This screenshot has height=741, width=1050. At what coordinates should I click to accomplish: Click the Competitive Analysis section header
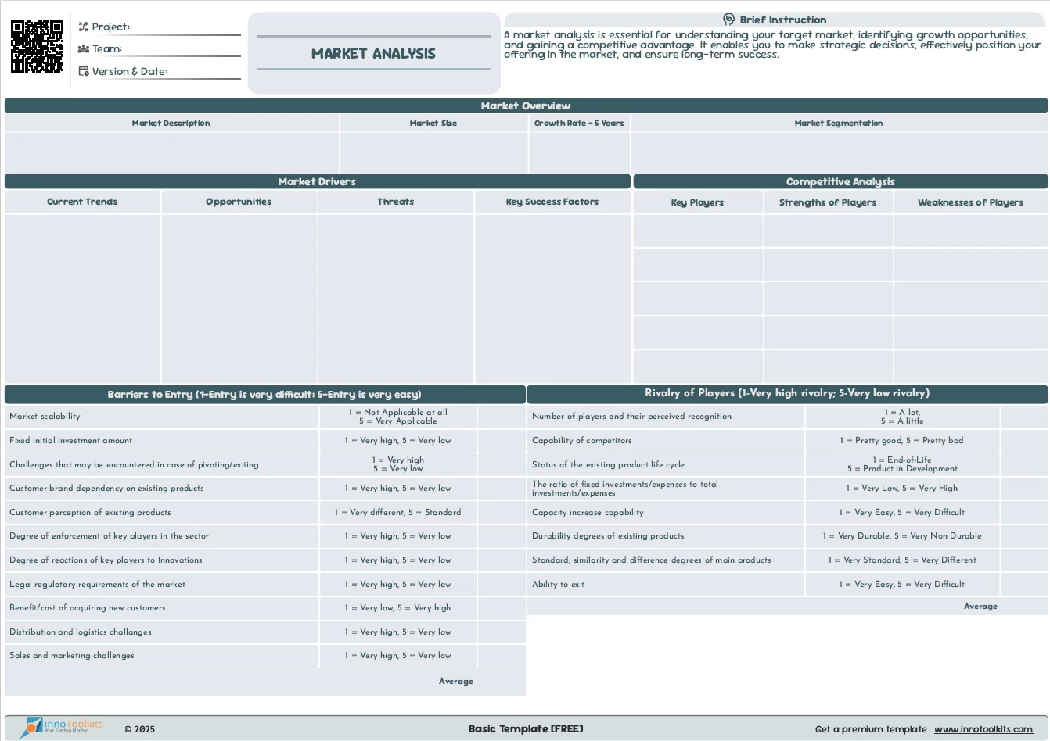tap(840, 181)
